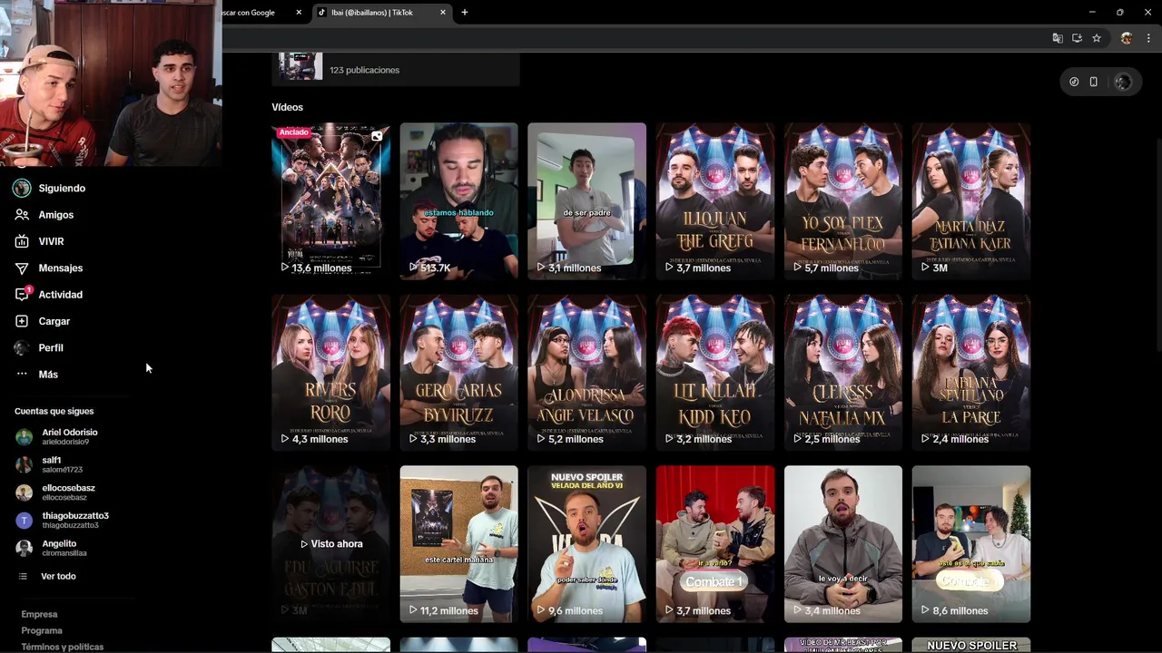1162x653 pixels.
Task: Click the Chrome translate page icon
Action: point(1058,38)
